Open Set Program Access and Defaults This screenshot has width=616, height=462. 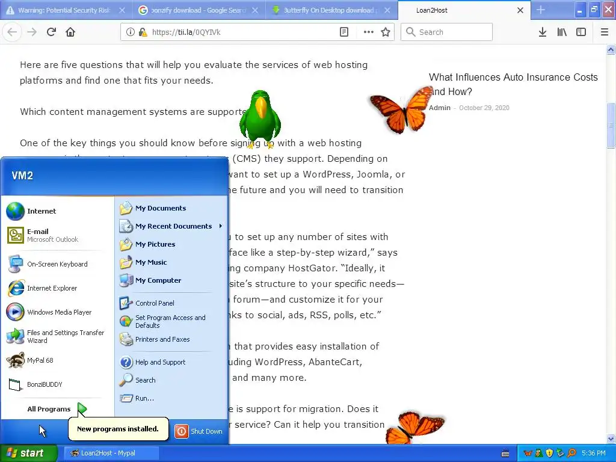pos(171,321)
